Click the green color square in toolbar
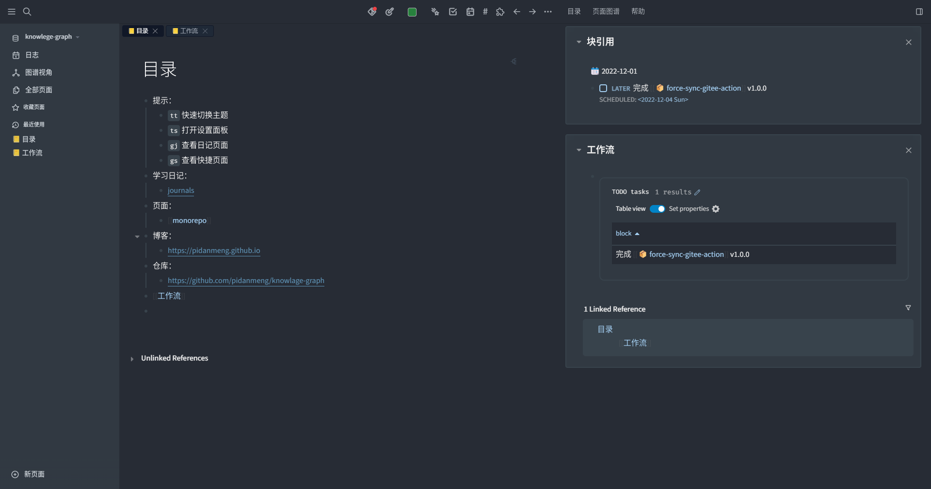The height and width of the screenshot is (489, 931). (x=412, y=12)
